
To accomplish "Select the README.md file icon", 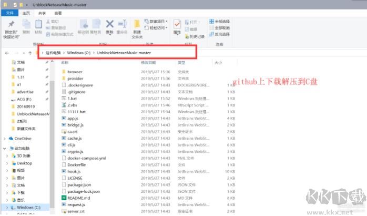I will (64, 198).
